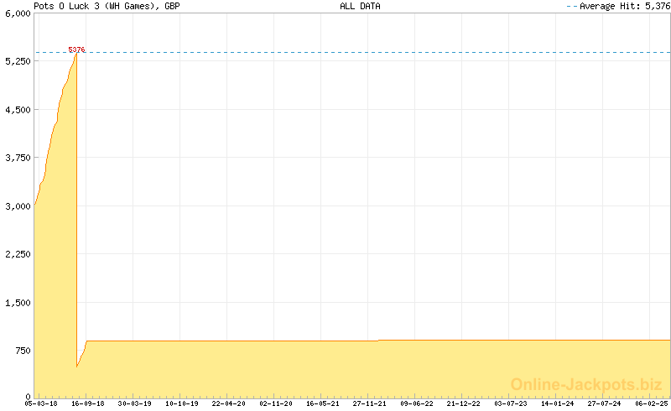Viewport: 671px width, 411px height.
Task: Click the red 5376 peak value label
Action: (x=76, y=50)
